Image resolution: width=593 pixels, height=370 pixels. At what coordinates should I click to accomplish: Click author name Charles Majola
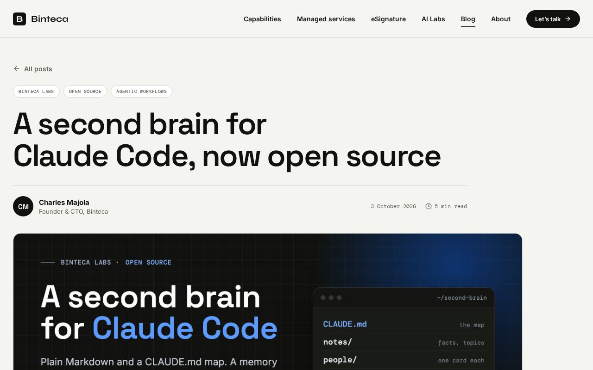(64, 202)
